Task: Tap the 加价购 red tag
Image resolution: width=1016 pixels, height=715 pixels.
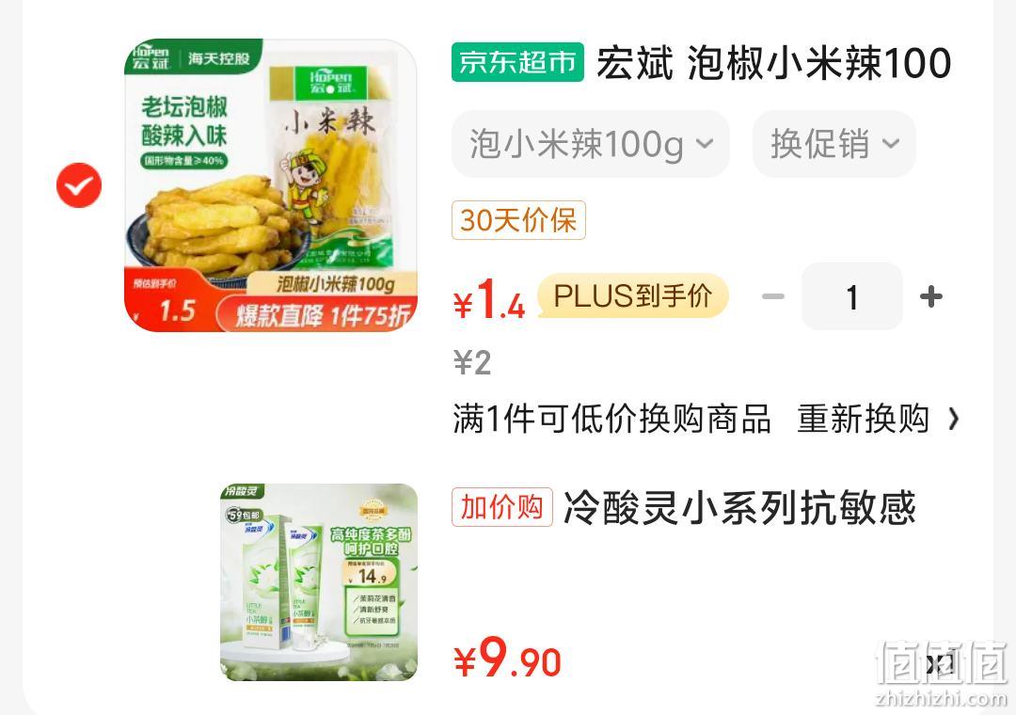Action: (502, 507)
